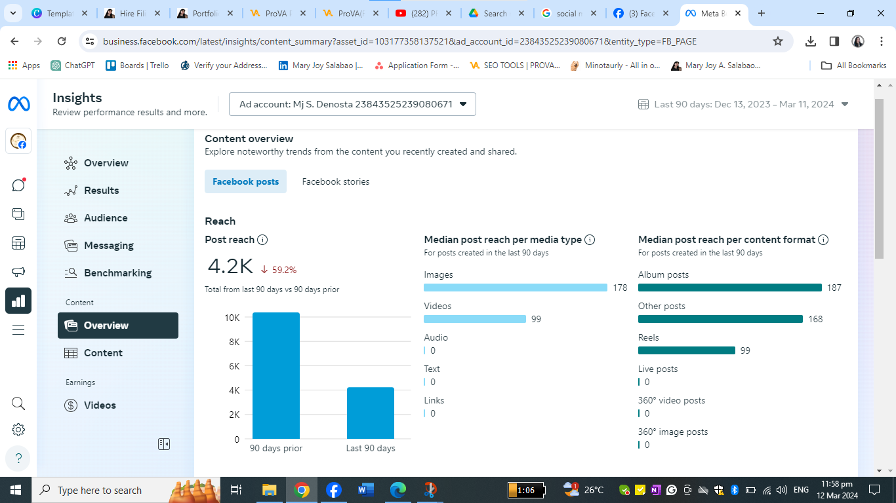Open the Chrome profile avatar
The width and height of the screenshot is (896, 503).
pos(858,41)
